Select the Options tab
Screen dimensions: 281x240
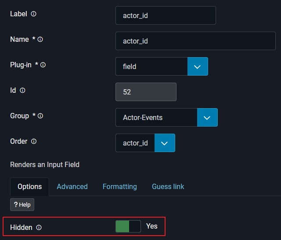pos(30,187)
